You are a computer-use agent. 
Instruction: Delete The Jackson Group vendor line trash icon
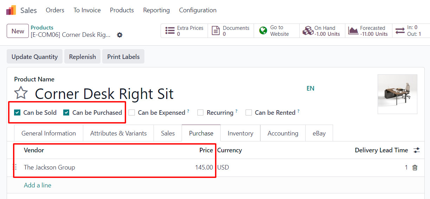pyautogui.click(x=415, y=168)
